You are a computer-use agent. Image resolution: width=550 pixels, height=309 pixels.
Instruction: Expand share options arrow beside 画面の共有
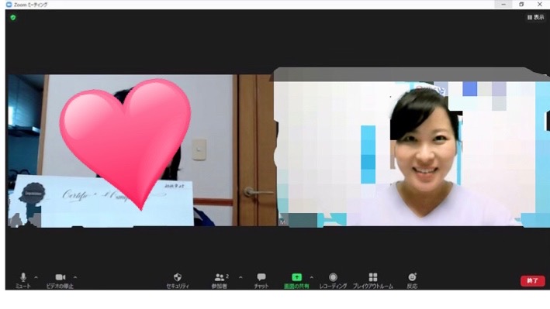[x=312, y=277]
